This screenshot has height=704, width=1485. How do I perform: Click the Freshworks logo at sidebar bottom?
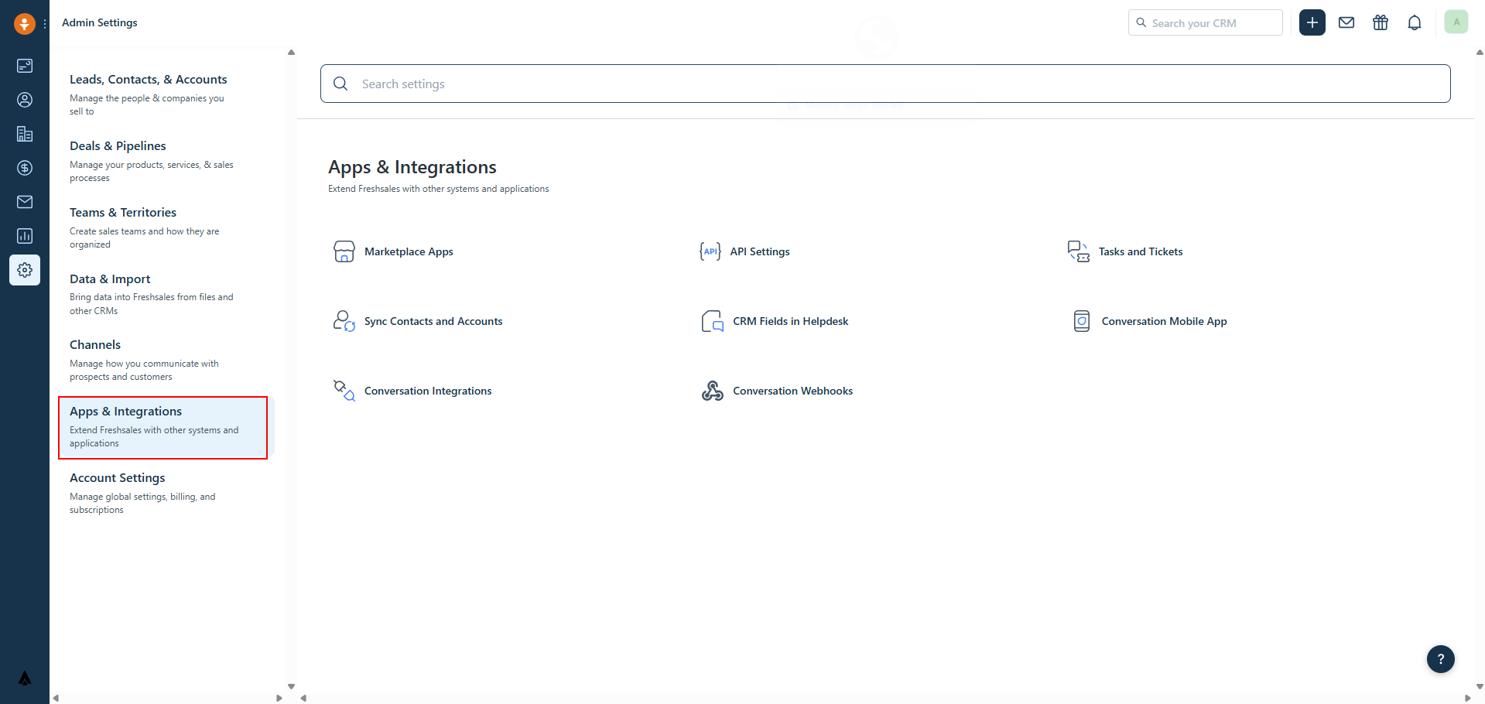tap(25, 678)
